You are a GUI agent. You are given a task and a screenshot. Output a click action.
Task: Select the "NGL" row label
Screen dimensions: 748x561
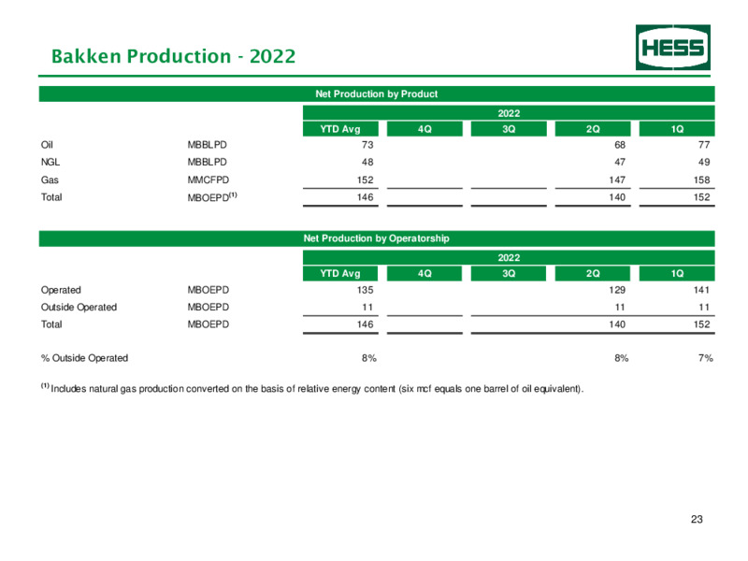click(x=50, y=162)
